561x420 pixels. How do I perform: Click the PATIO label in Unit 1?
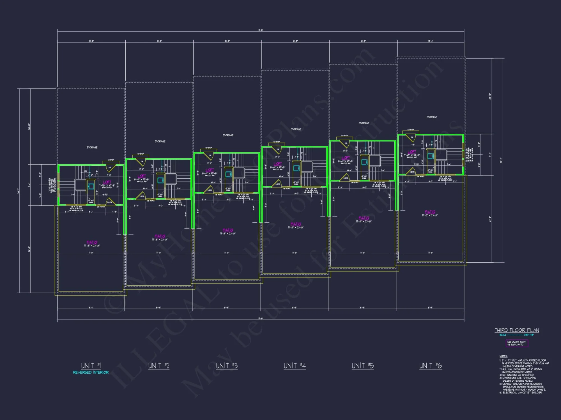point(92,242)
